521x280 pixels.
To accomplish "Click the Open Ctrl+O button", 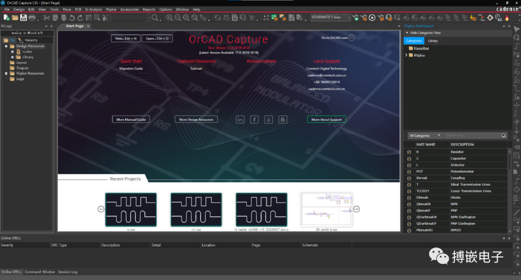I will [157, 39].
